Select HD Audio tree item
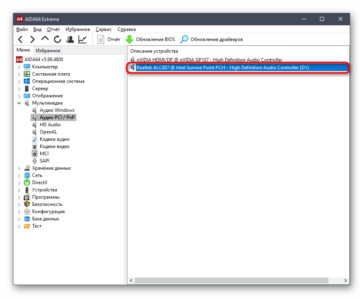363x298 pixels. tap(50, 125)
